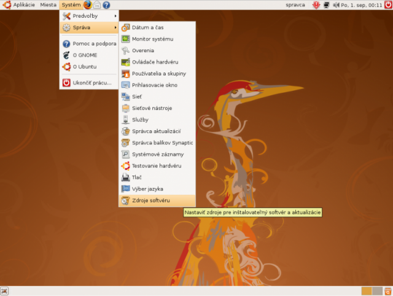Click the spravca user switcher
The image size is (393, 296).
tap(295, 5)
